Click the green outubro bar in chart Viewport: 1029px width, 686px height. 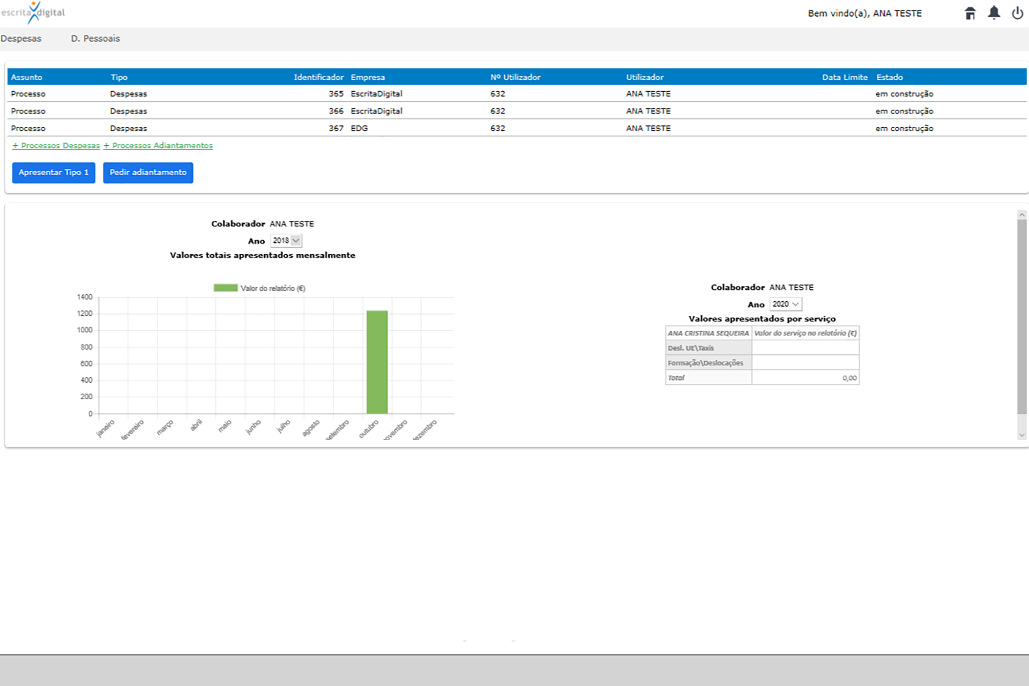pyautogui.click(x=377, y=362)
